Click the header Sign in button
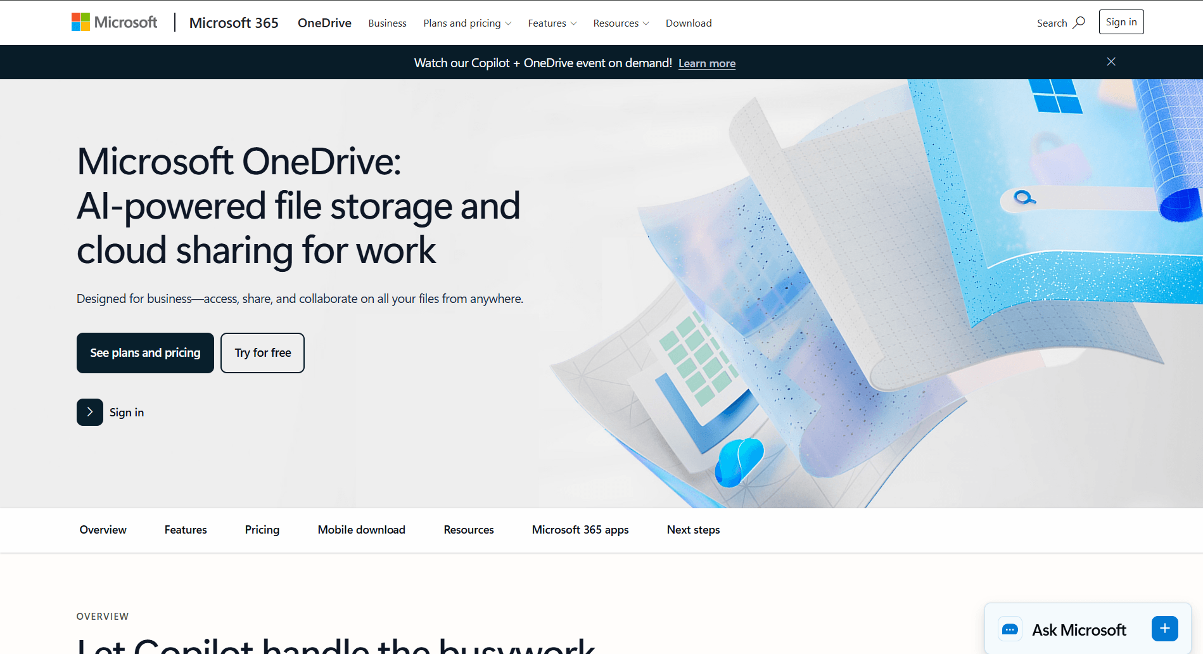This screenshot has height=654, width=1203. point(1121,22)
